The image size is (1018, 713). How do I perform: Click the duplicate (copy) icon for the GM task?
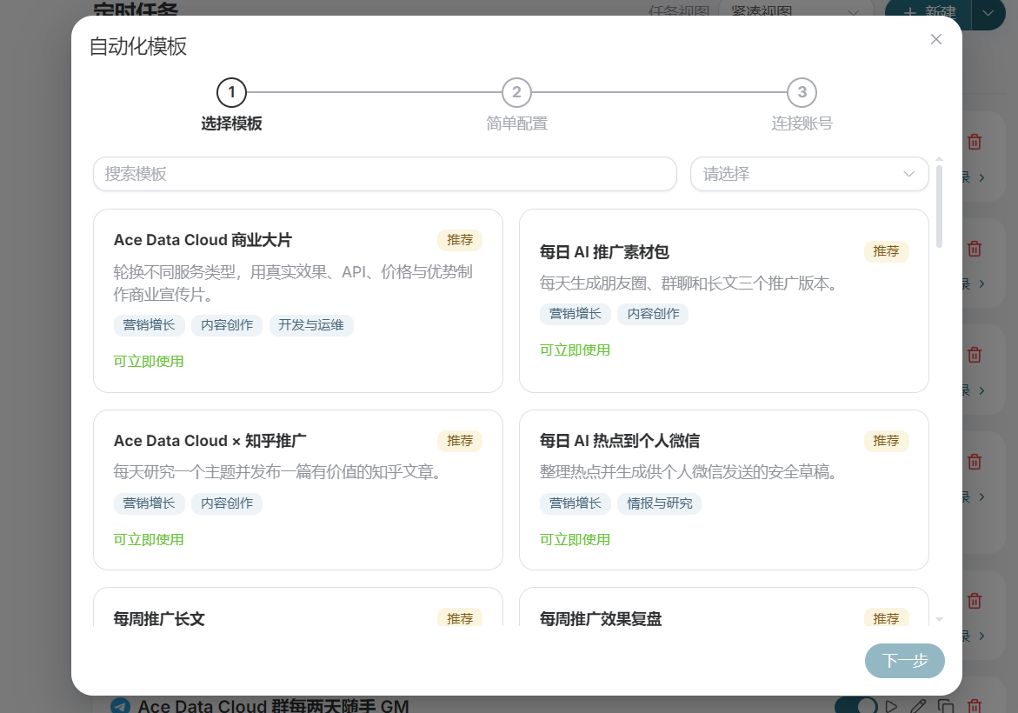946,706
